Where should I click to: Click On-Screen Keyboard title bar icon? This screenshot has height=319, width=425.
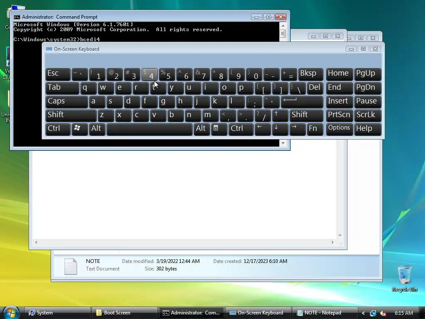point(49,49)
